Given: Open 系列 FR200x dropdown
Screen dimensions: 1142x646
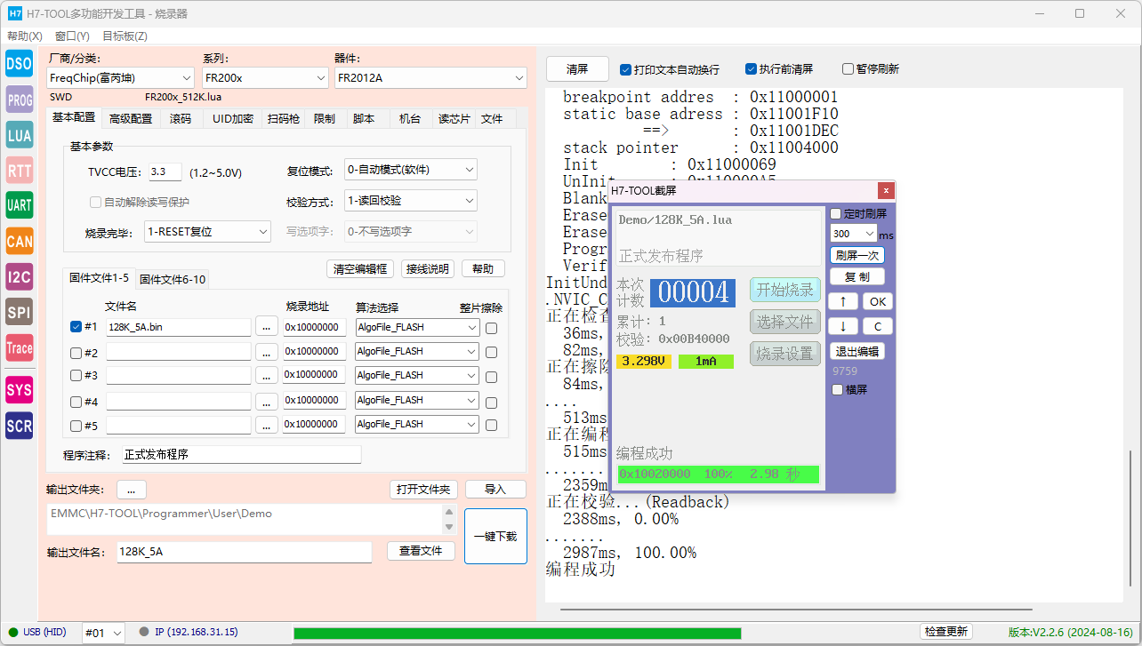Looking at the screenshot, I should click(265, 78).
